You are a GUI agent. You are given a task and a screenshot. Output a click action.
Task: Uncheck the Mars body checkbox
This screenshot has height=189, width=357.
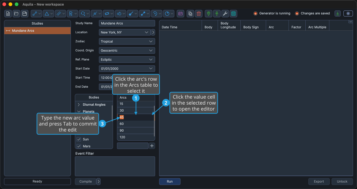(x=79, y=146)
